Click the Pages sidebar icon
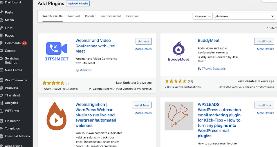Viewport: 277px width, 147px height. pos(1,35)
